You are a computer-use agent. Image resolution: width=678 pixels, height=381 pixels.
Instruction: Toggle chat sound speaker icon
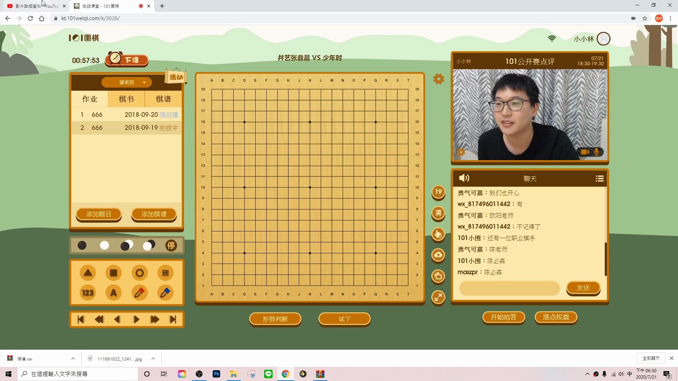(464, 178)
